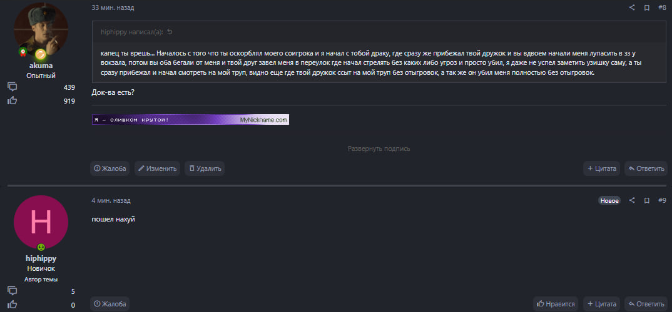Expand signature with Развернуть подпись
The width and height of the screenshot is (672, 312).
tap(379, 149)
